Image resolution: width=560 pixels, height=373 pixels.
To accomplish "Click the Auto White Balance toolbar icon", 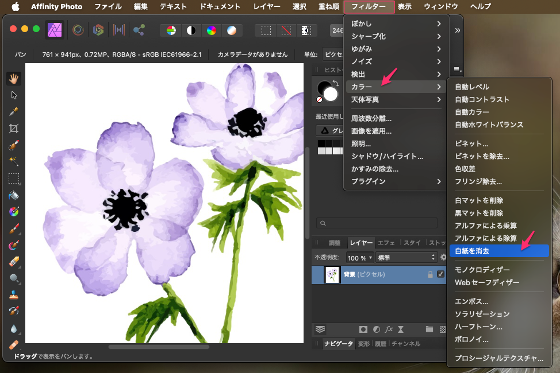I will pos(231,30).
